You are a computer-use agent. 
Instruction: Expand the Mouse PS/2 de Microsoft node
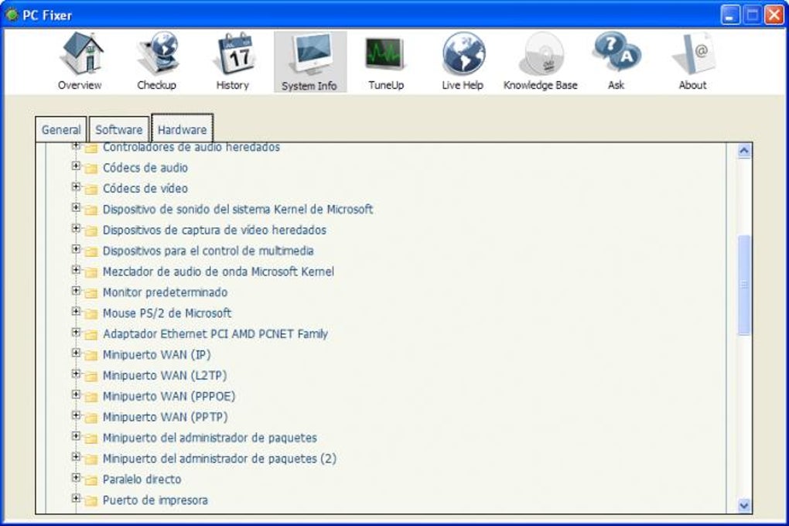coord(76,311)
